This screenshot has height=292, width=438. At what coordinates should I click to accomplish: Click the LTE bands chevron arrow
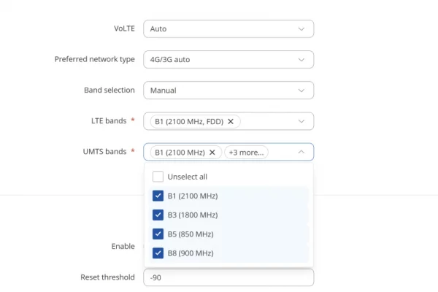[x=301, y=121]
